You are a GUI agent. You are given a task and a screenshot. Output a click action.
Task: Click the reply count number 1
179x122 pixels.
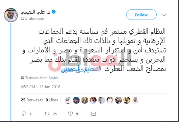tap(30, 114)
